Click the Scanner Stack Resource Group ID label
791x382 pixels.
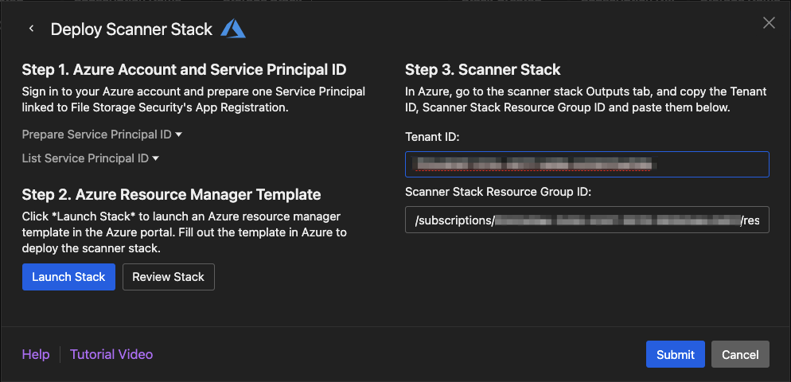[497, 191]
